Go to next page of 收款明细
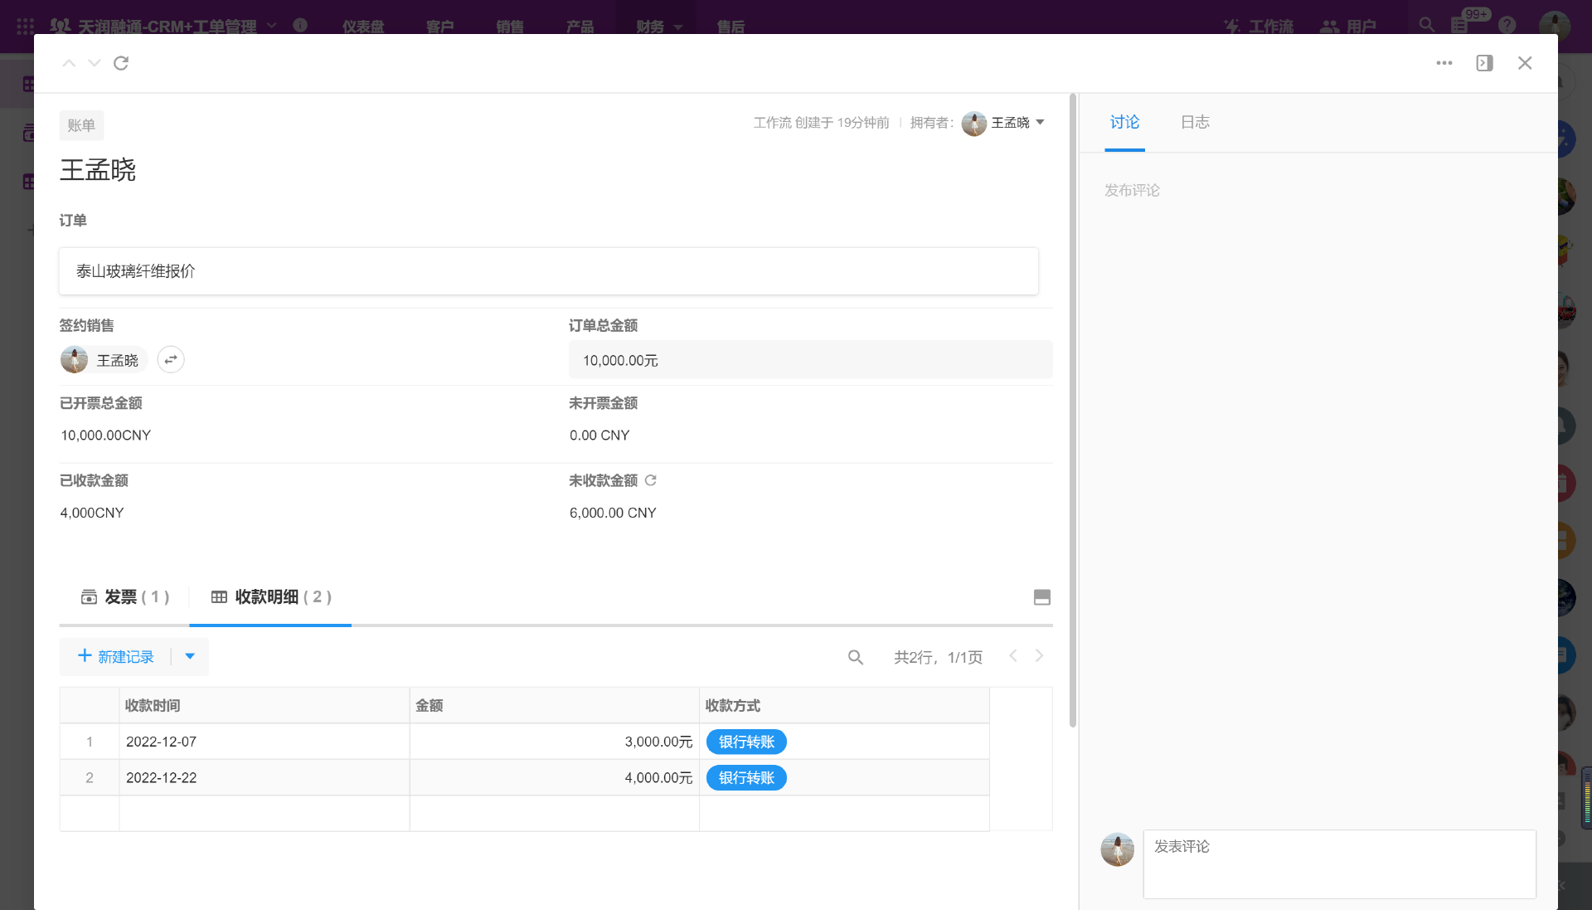This screenshot has height=910, width=1592. click(x=1039, y=656)
